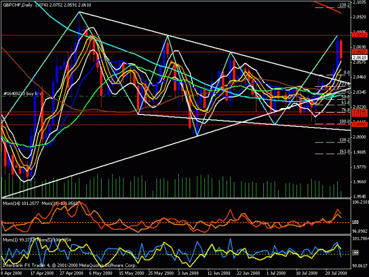Select the 2.0230 price axis label

point(360,107)
